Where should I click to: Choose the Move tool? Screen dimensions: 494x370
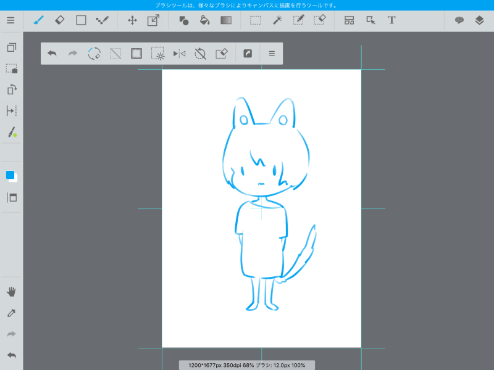pyautogui.click(x=132, y=20)
